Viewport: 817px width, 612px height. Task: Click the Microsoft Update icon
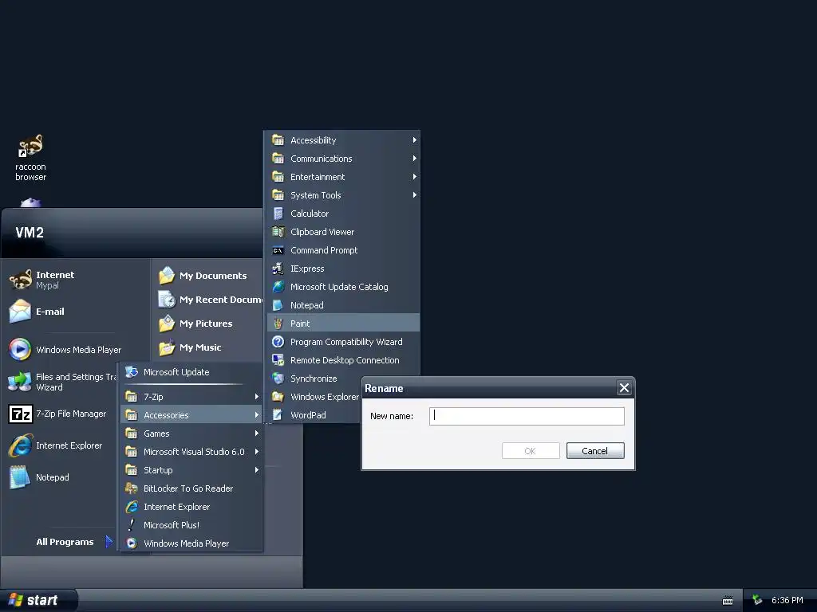click(132, 372)
